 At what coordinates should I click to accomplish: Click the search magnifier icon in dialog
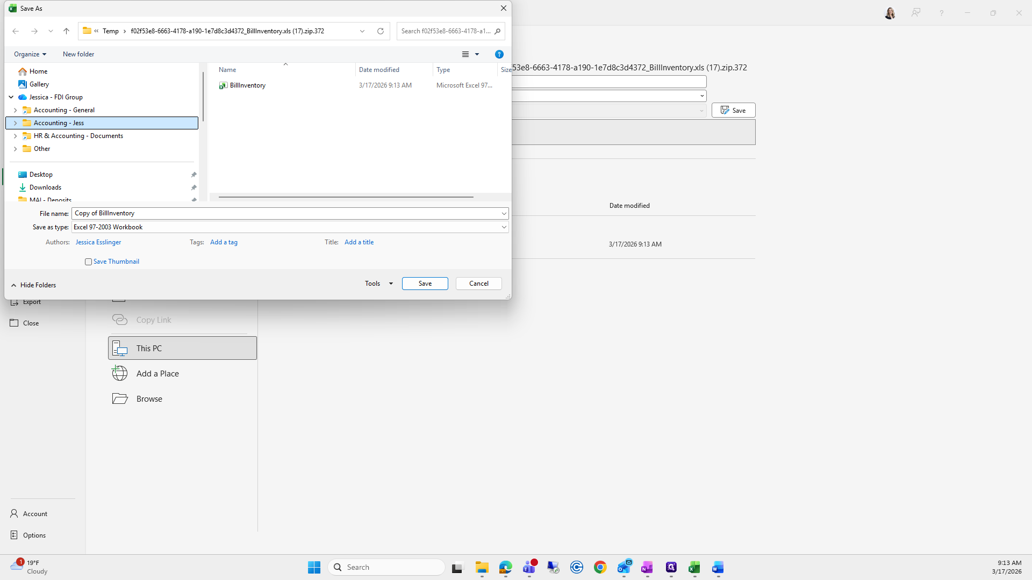click(x=498, y=31)
